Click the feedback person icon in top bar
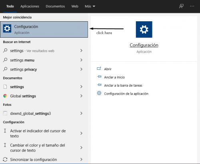 pyautogui.click(x=181, y=6)
